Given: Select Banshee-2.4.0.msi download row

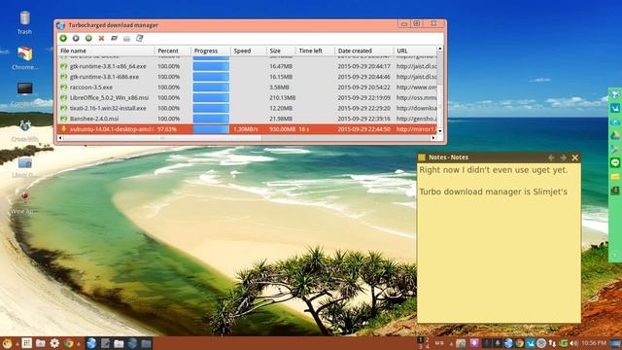Looking at the screenshot, I should [x=247, y=119].
